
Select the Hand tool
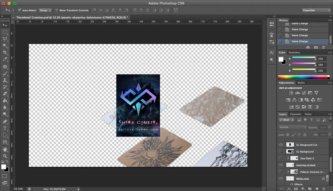tap(5, 149)
